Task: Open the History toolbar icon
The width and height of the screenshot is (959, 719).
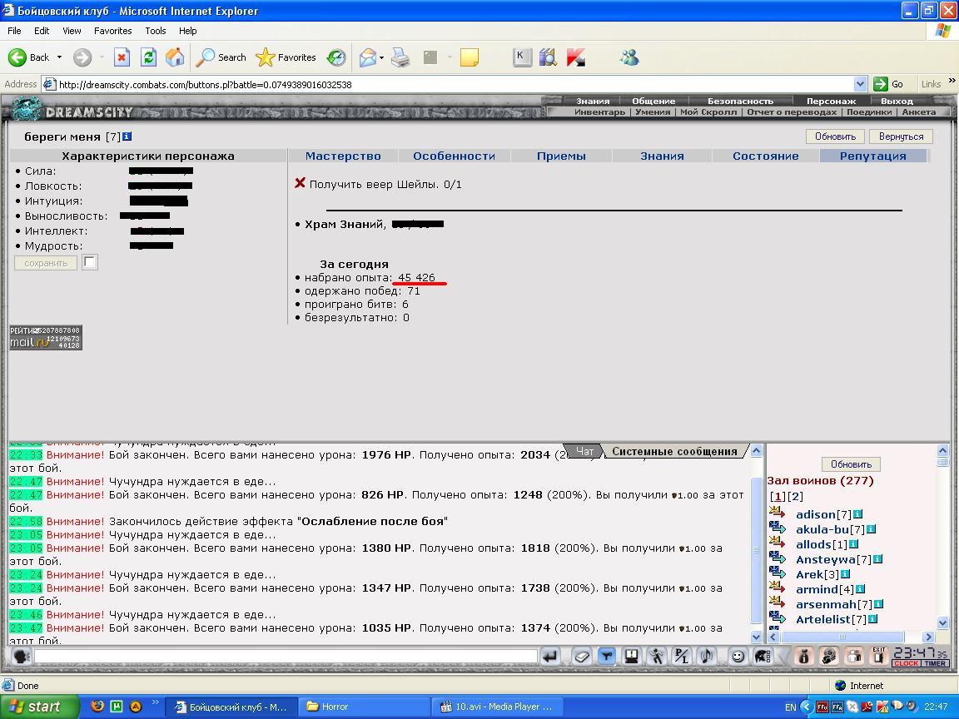Action: (336, 57)
